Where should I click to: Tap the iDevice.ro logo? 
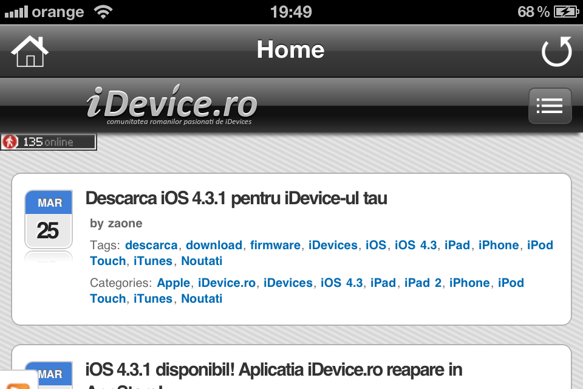pyautogui.click(x=172, y=105)
